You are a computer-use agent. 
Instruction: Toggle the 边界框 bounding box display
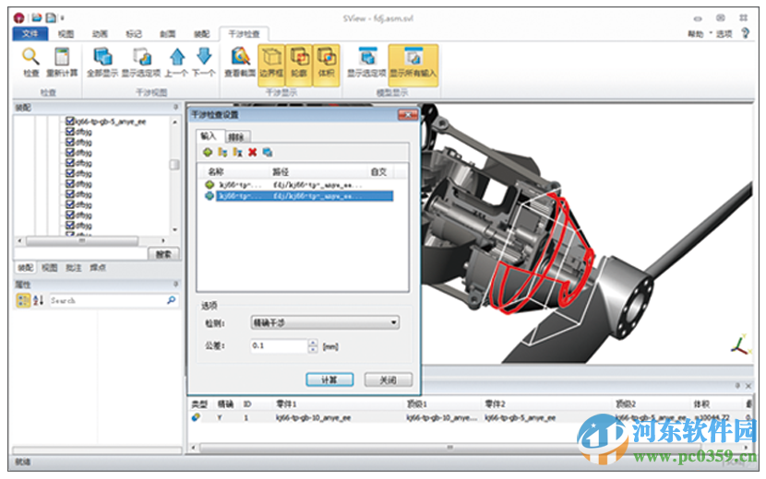271,64
